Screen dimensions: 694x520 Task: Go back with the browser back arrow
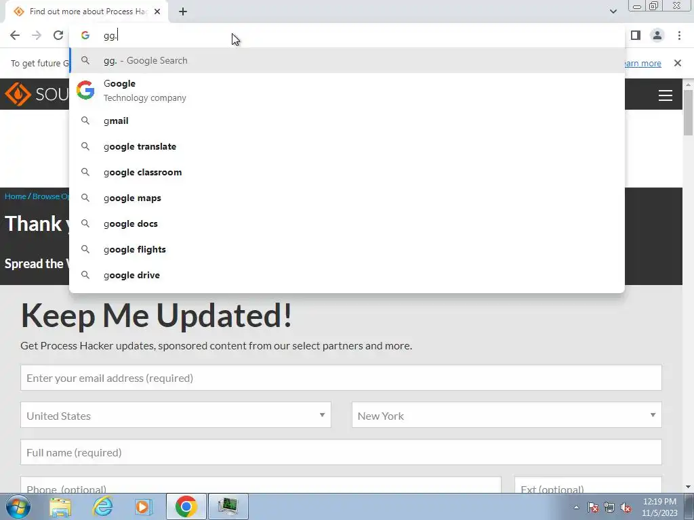(15, 35)
